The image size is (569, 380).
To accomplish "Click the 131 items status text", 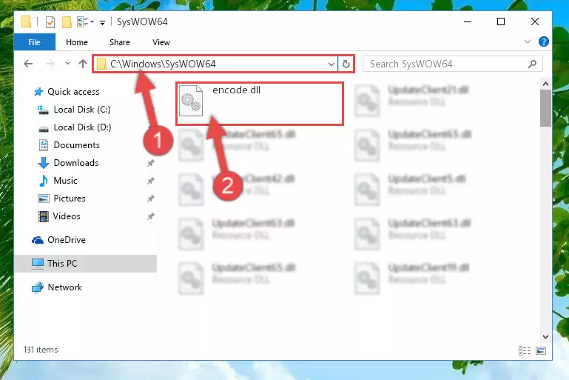I will (x=41, y=350).
